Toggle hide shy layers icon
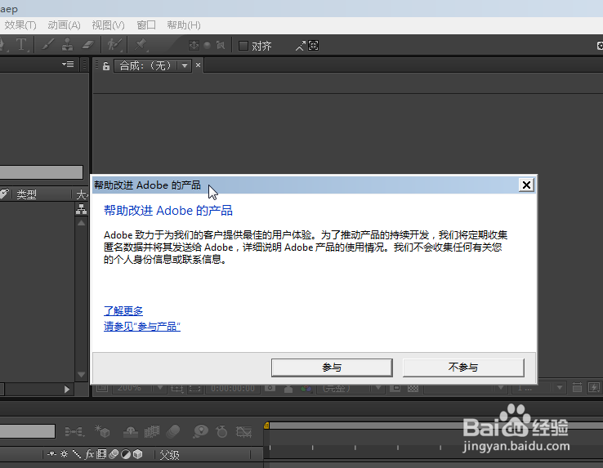This screenshot has height=468, width=603. point(131,432)
